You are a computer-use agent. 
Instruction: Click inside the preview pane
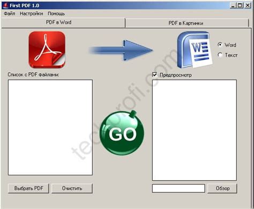[195, 130]
